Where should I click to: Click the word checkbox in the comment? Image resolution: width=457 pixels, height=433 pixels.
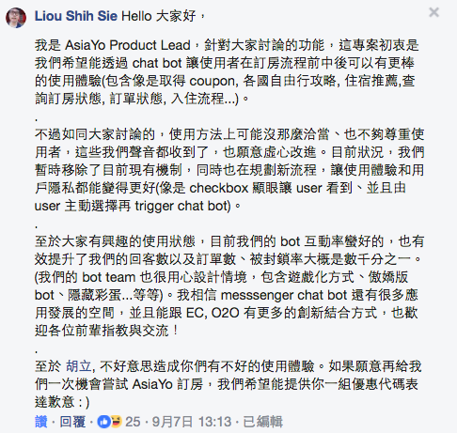219,188
